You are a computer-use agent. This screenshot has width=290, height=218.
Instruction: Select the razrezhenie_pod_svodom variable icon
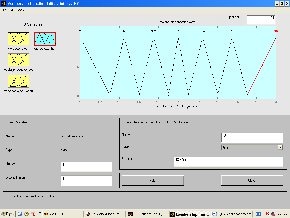18,81
